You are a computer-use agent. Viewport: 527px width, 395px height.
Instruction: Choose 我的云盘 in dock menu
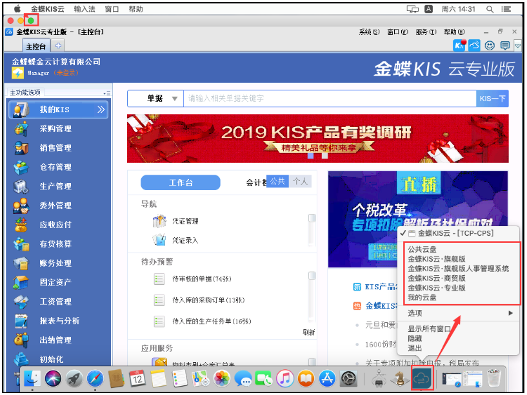tap(422, 297)
